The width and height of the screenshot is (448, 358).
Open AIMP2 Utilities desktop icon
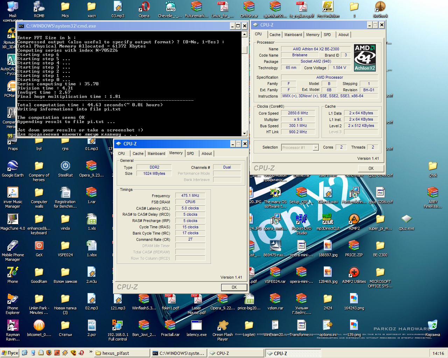coord(354,275)
